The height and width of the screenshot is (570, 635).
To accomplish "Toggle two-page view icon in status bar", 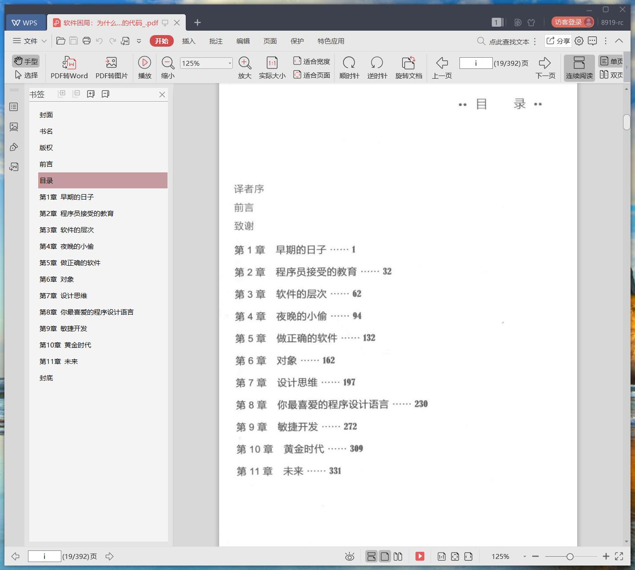I will (398, 556).
